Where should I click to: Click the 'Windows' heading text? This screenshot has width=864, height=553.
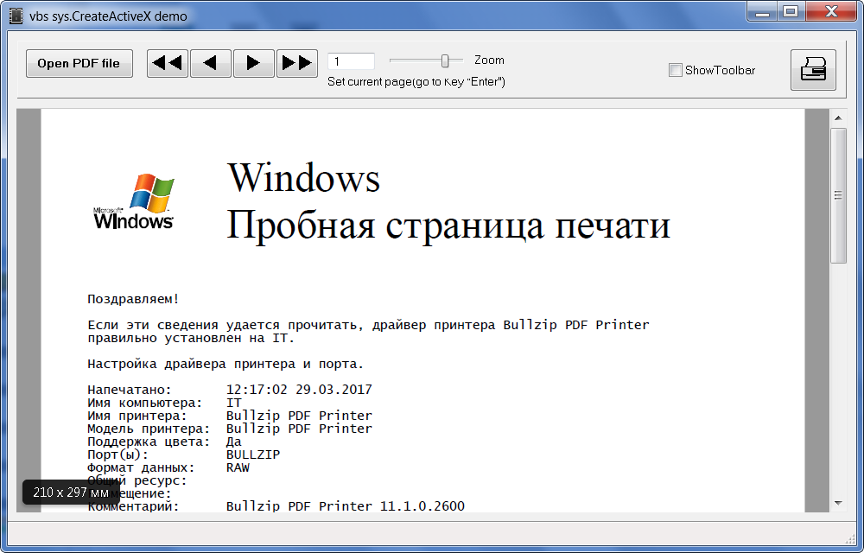click(x=303, y=177)
